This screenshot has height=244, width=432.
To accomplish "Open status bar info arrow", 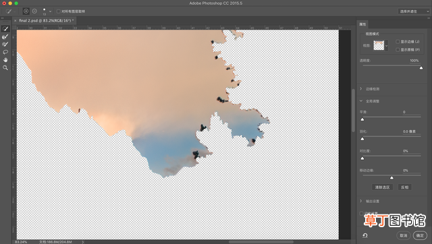I will tap(83, 242).
